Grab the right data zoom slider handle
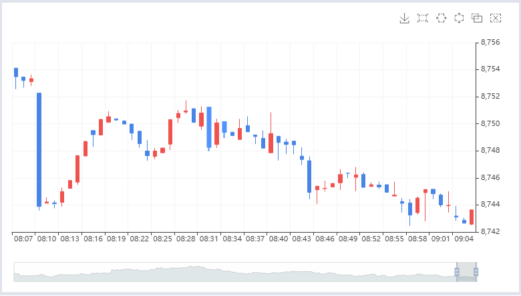Viewport: 521px width, 296px height. [x=476, y=272]
